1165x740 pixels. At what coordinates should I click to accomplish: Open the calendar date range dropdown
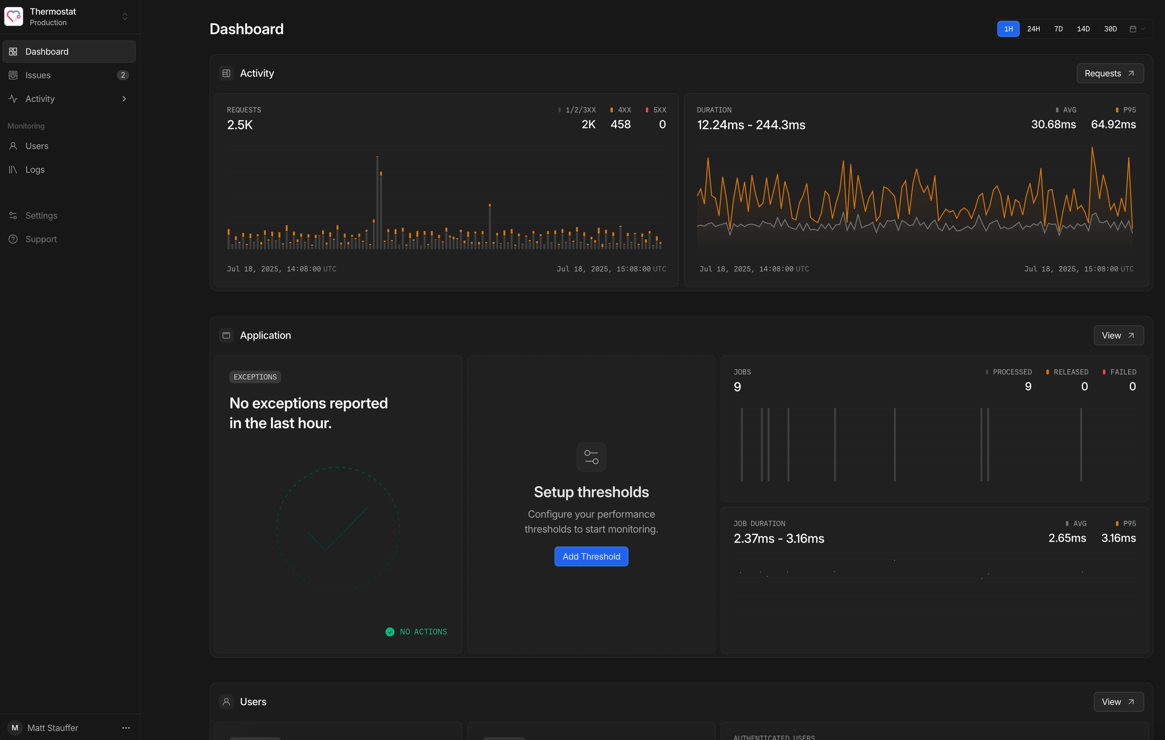tap(1137, 29)
